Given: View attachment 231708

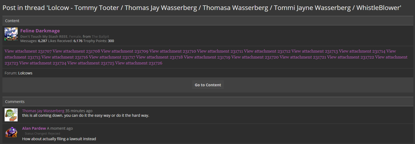Looking at the screenshot, I should (76, 51).
